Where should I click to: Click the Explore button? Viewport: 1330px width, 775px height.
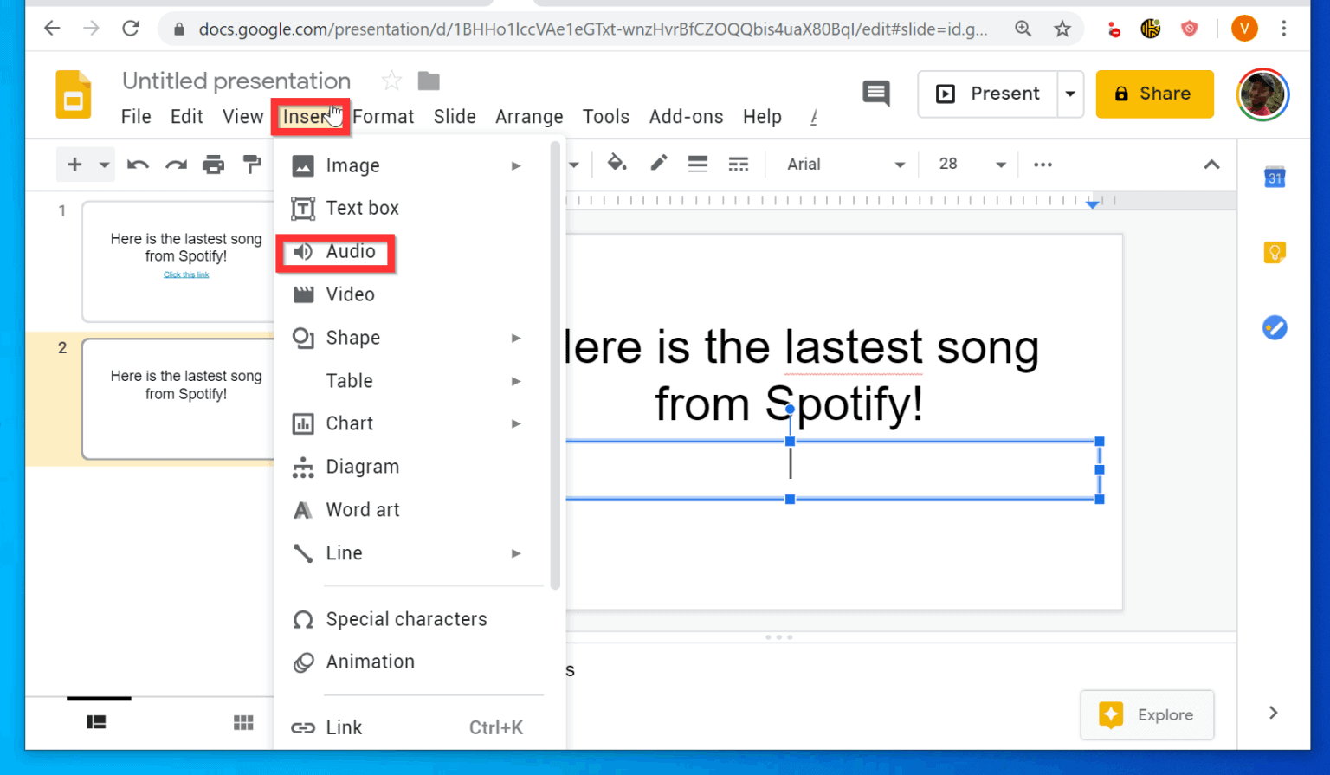pyautogui.click(x=1147, y=714)
